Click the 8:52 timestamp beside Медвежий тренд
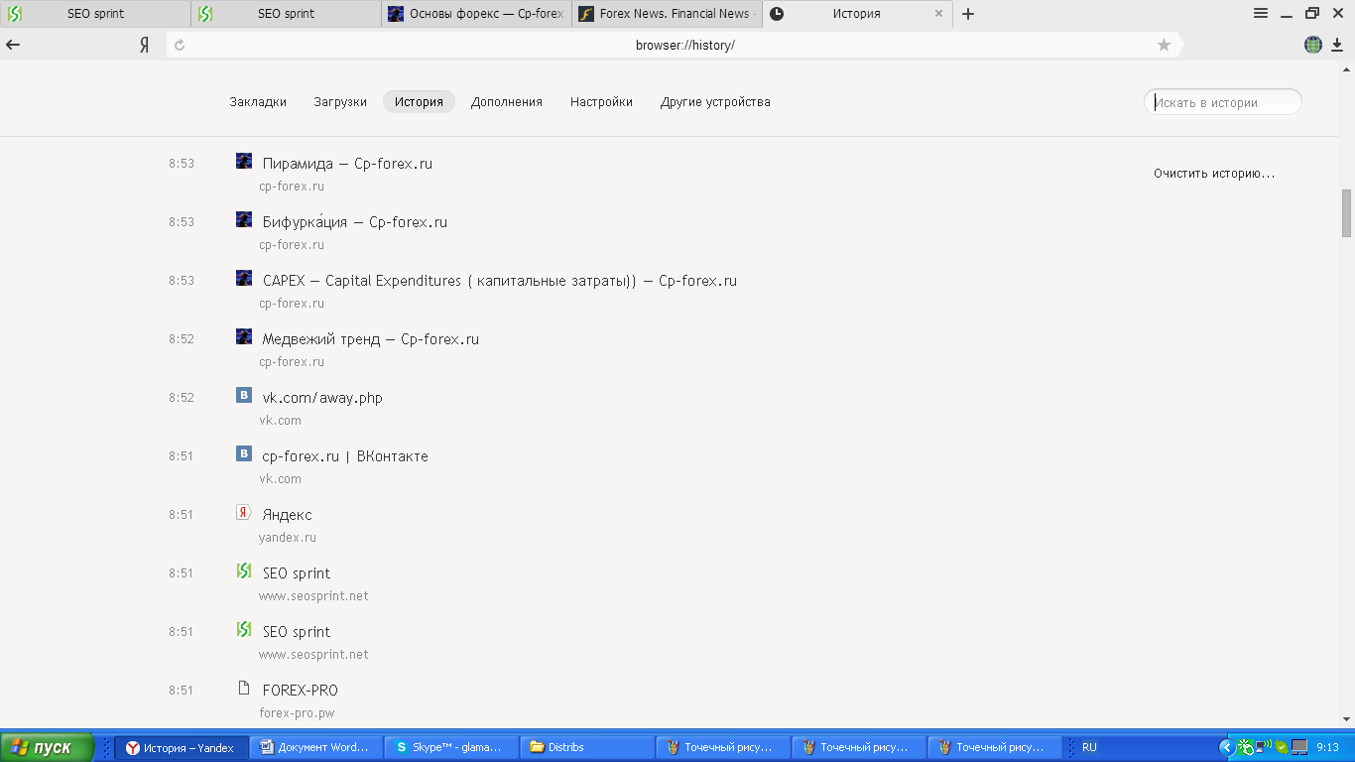The width and height of the screenshot is (1355, 762). click(x=182, y=339)
